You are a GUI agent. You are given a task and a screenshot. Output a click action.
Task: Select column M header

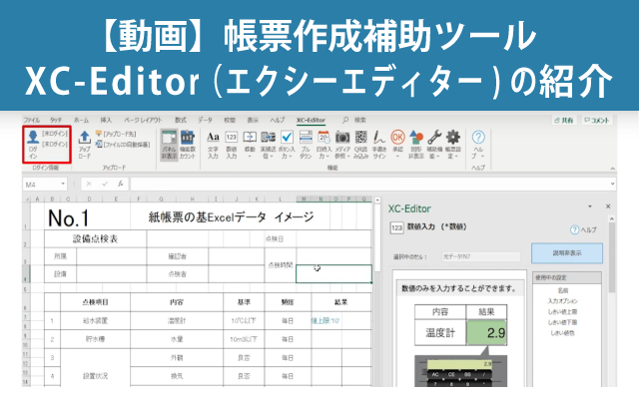click(x=304, y=199)
